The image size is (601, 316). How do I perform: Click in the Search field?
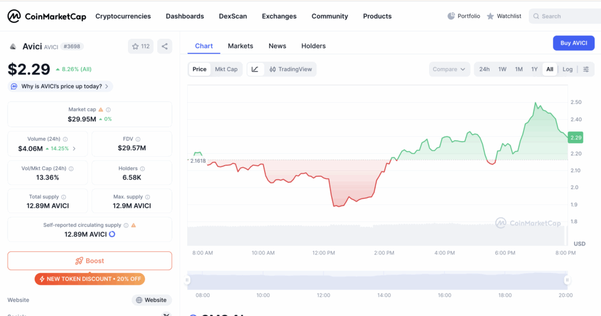pos(566,16)
